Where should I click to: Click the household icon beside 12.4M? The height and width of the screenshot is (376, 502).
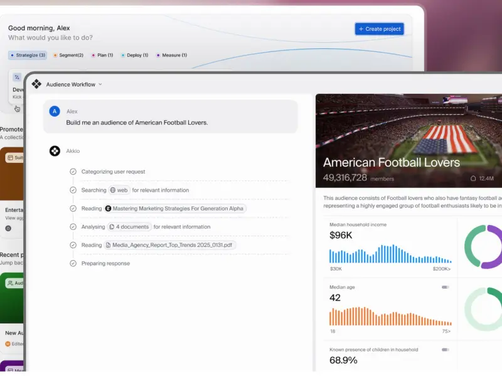click(x=473, y=179)
